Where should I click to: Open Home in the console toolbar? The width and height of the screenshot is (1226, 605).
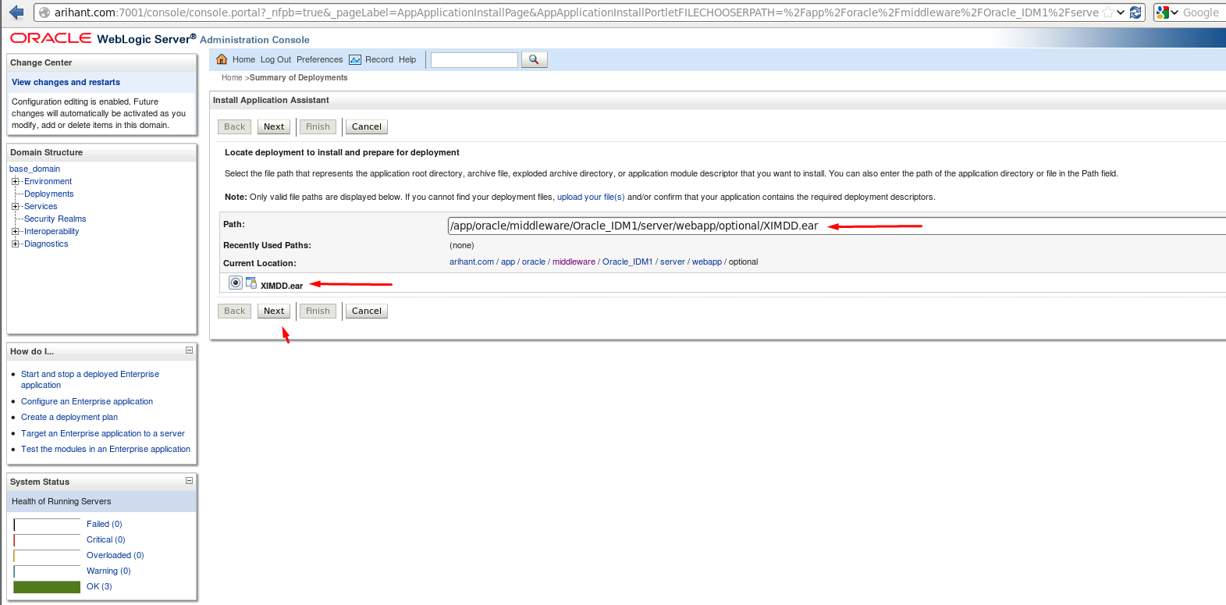click(243, 59)
